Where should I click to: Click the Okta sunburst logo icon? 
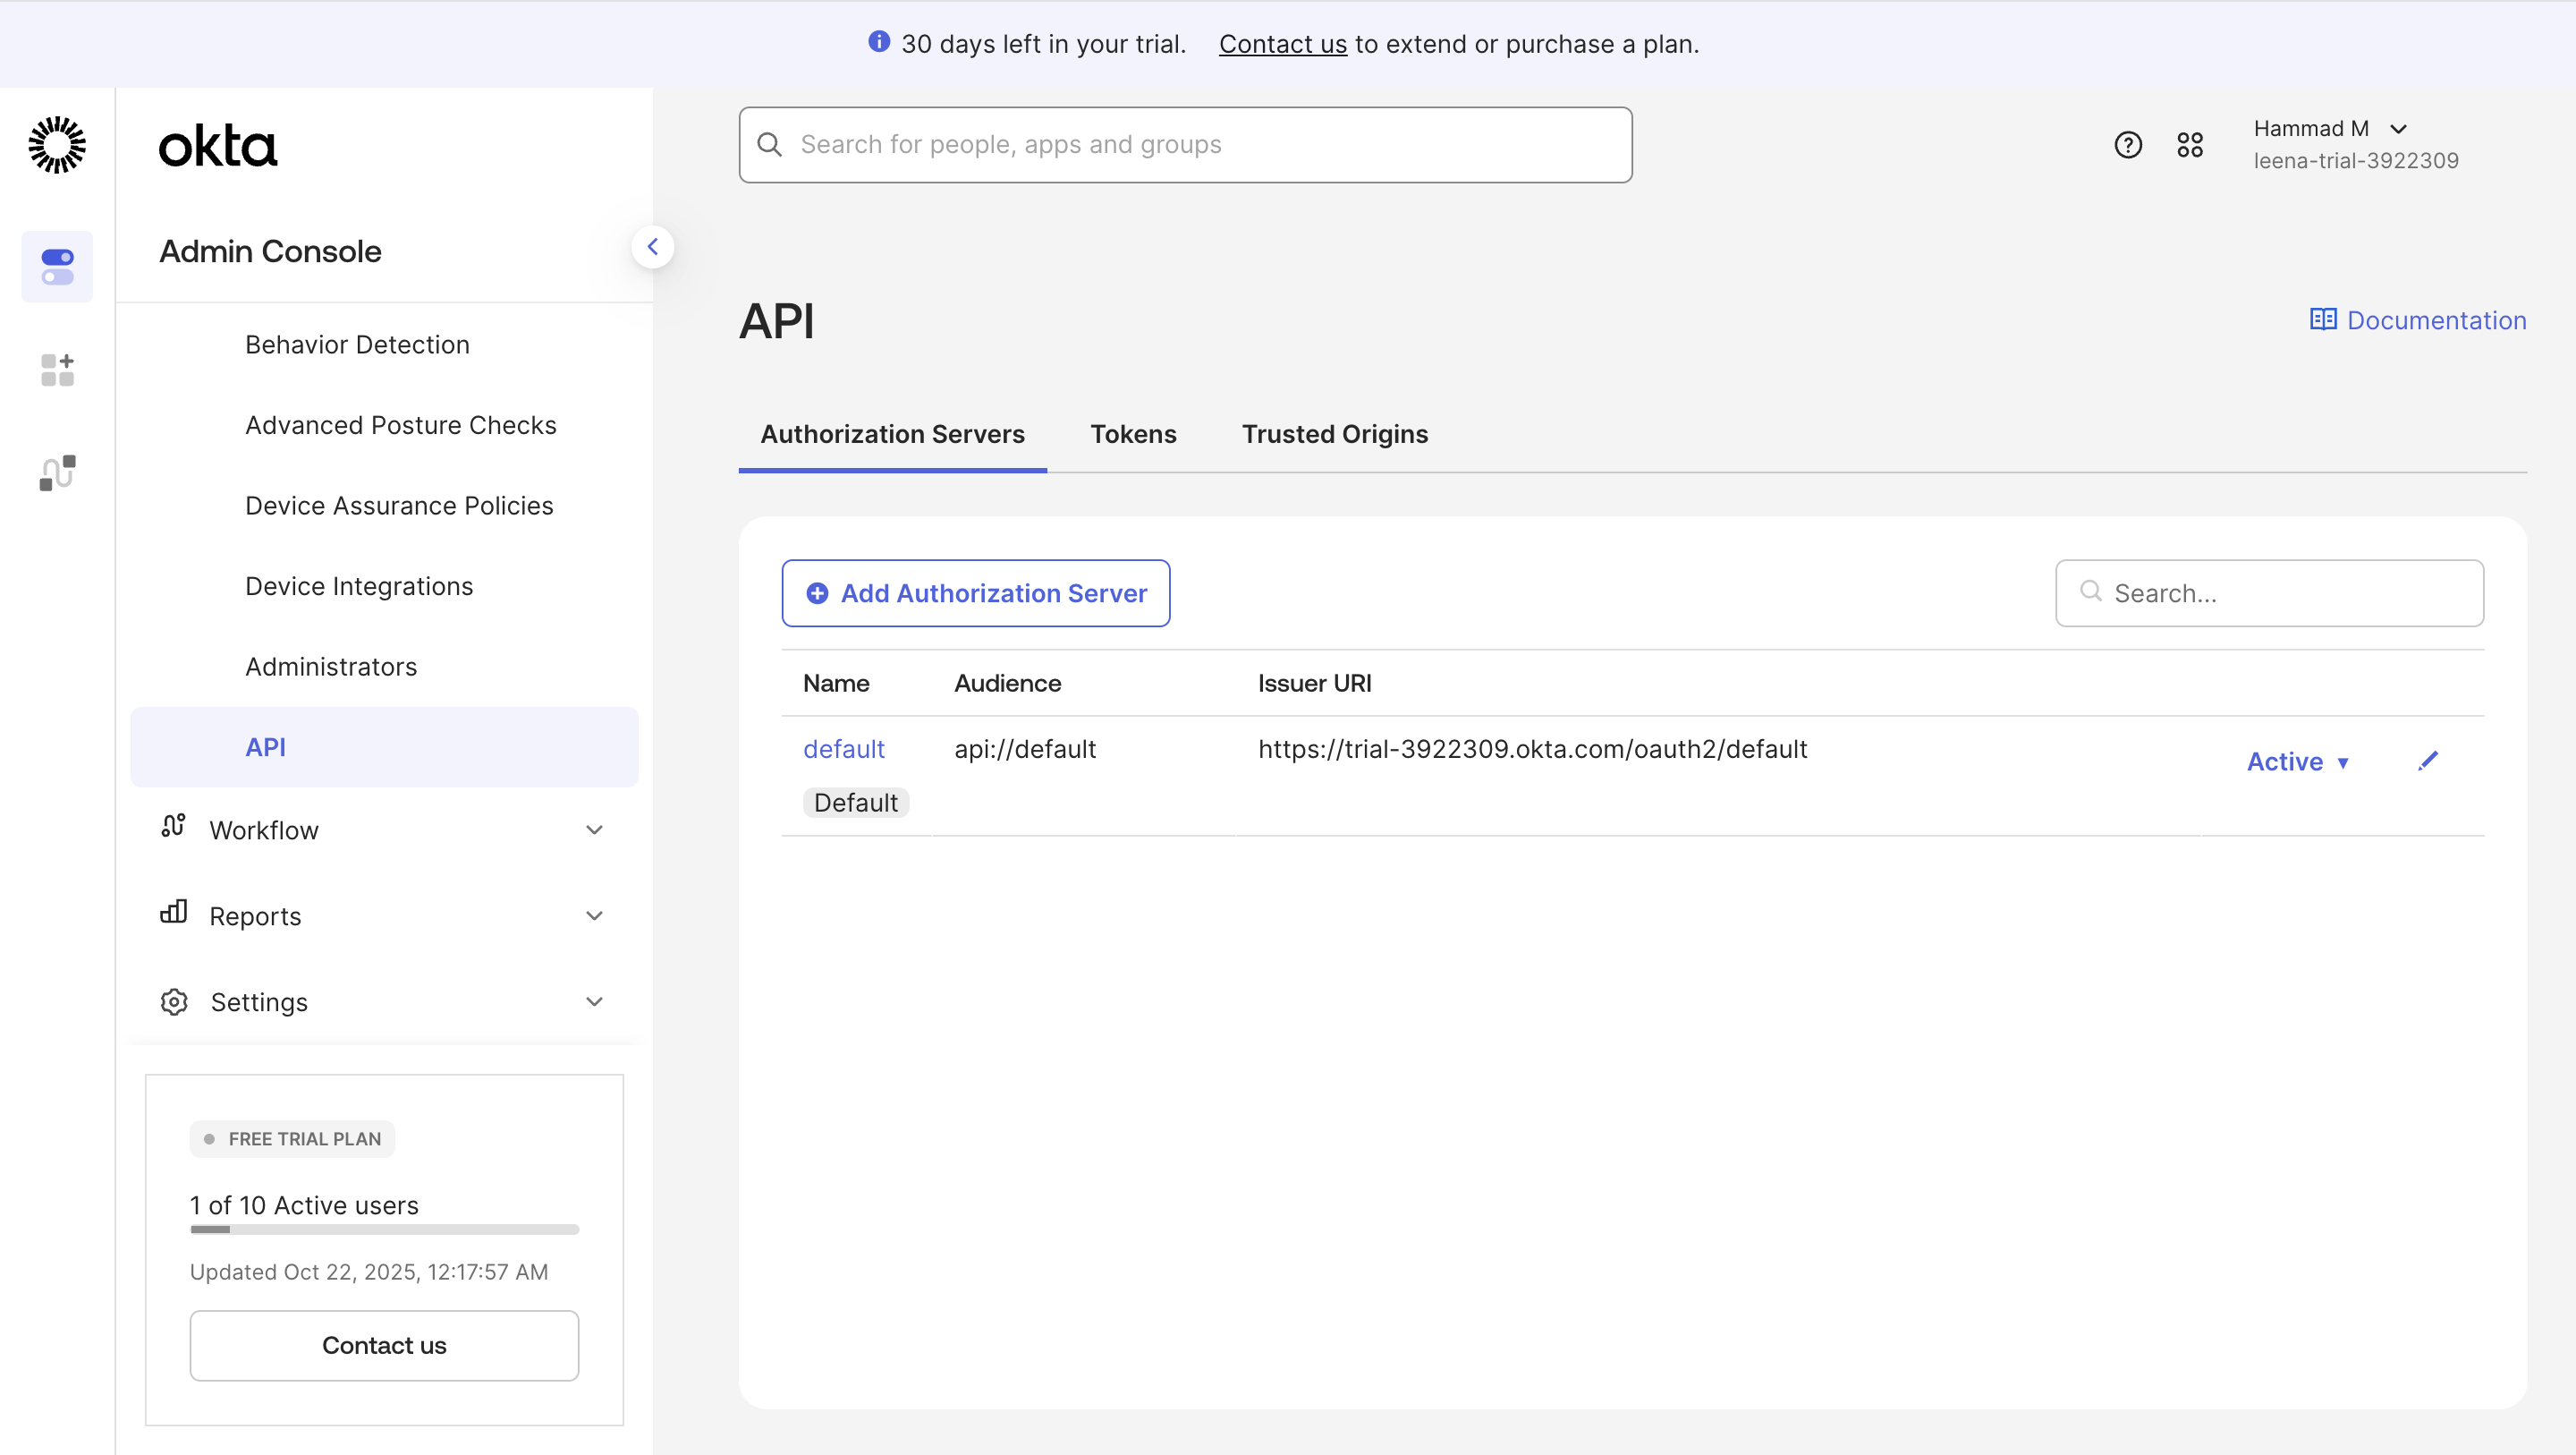click(57, 145)
